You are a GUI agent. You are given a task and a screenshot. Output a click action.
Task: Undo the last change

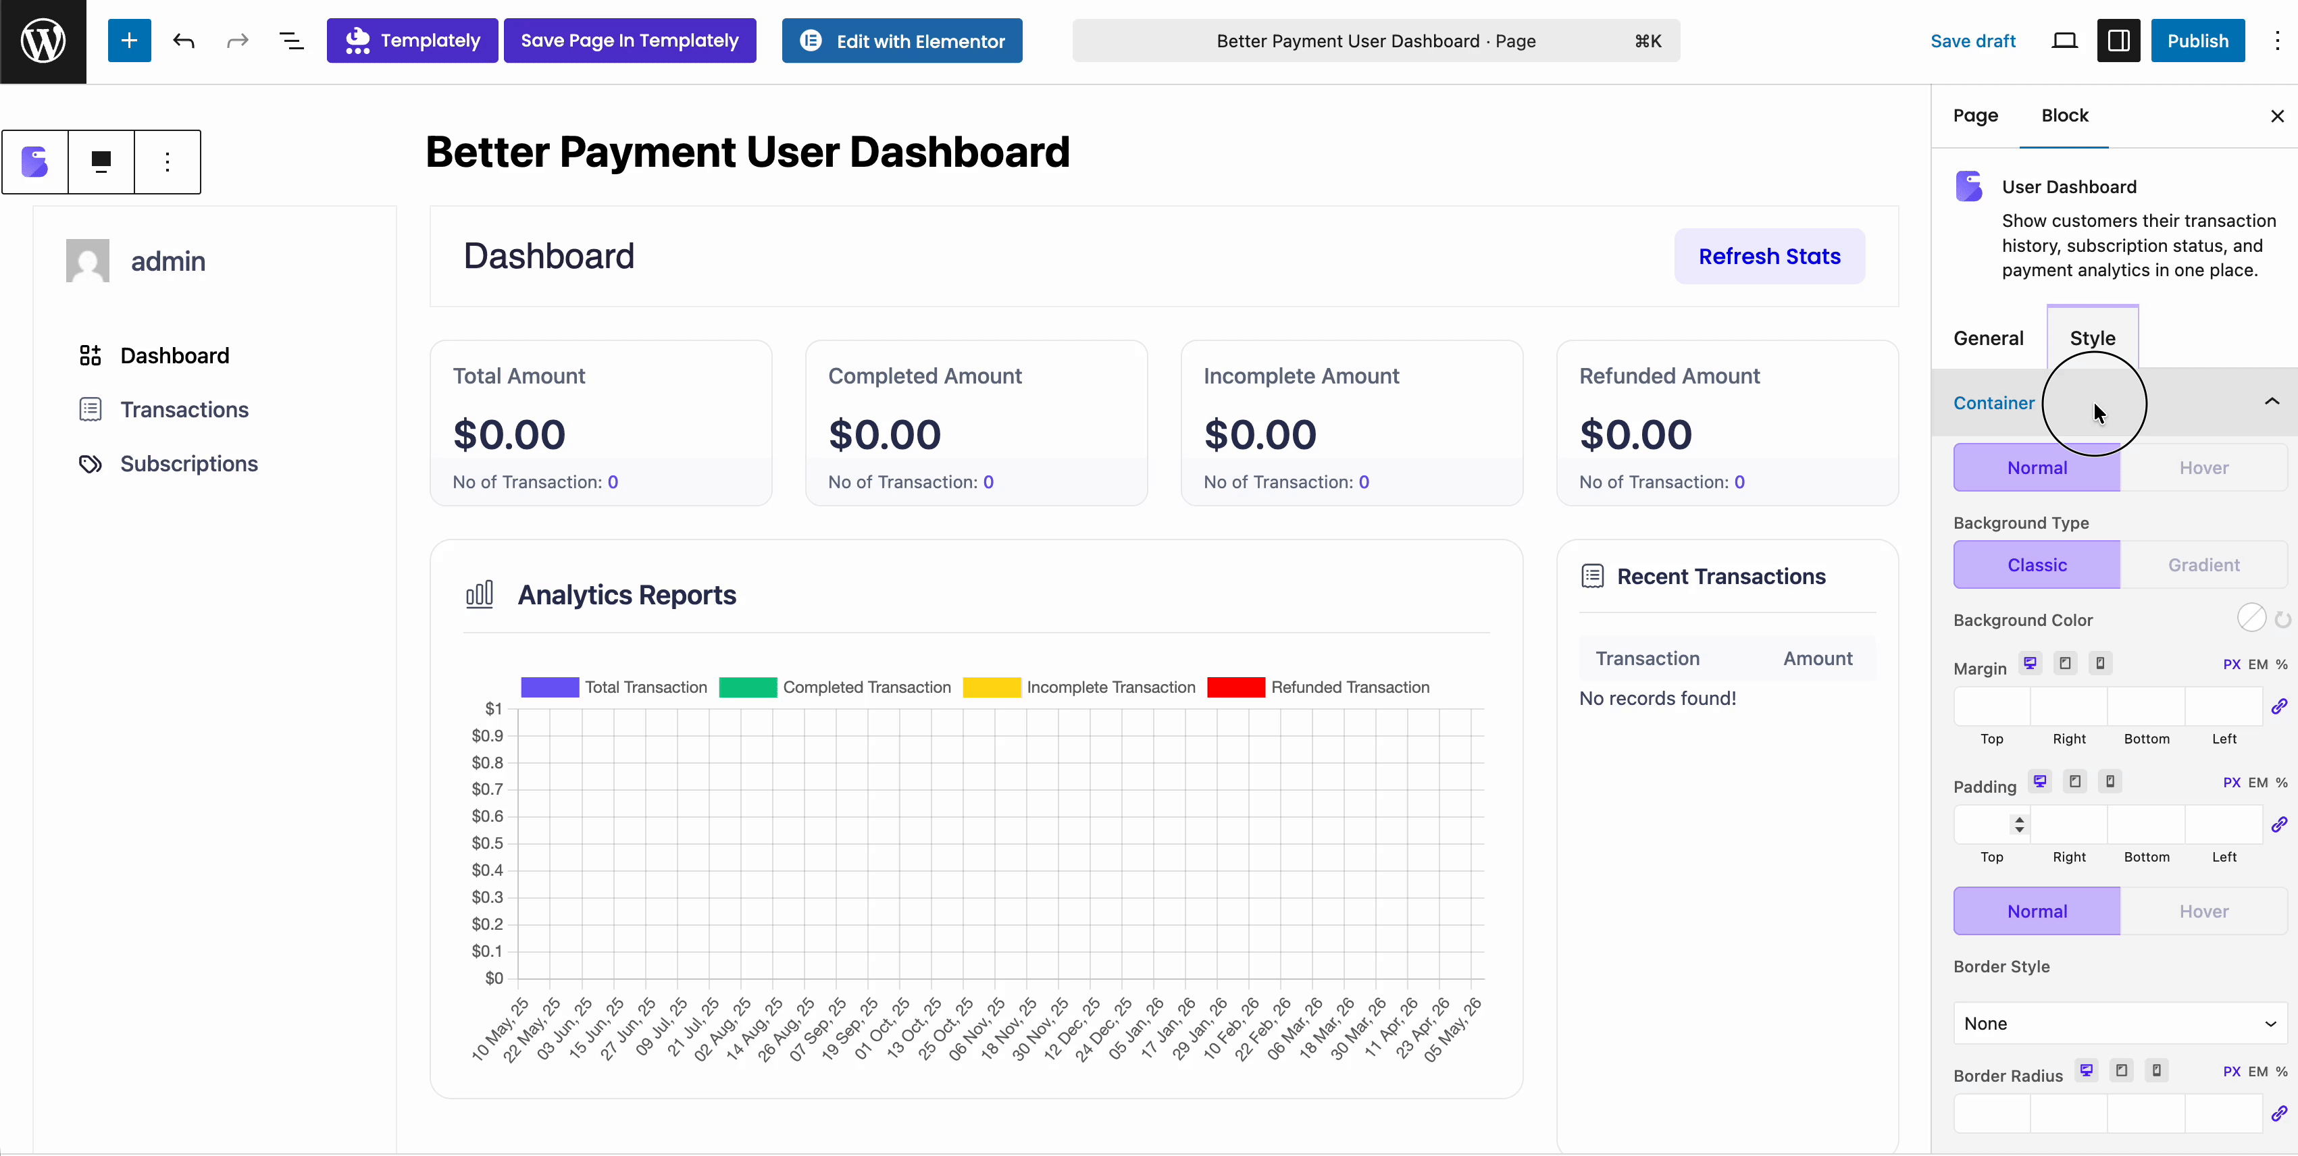tap(184, 41)
